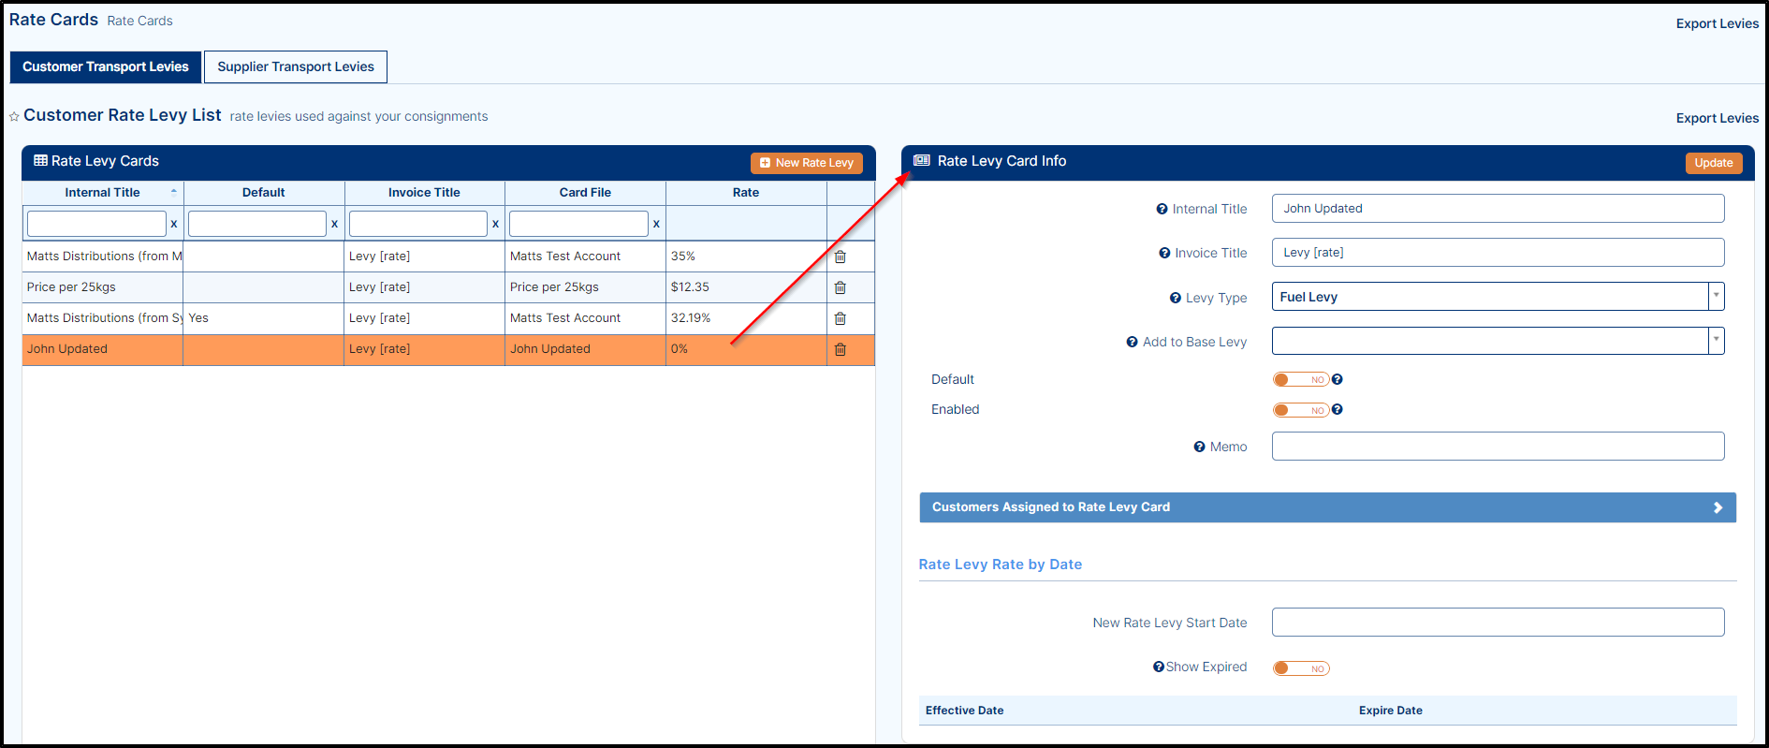Select Customer Transport Levies tab
Screen dimensions: 1769x748
click(x=106, y=66)
